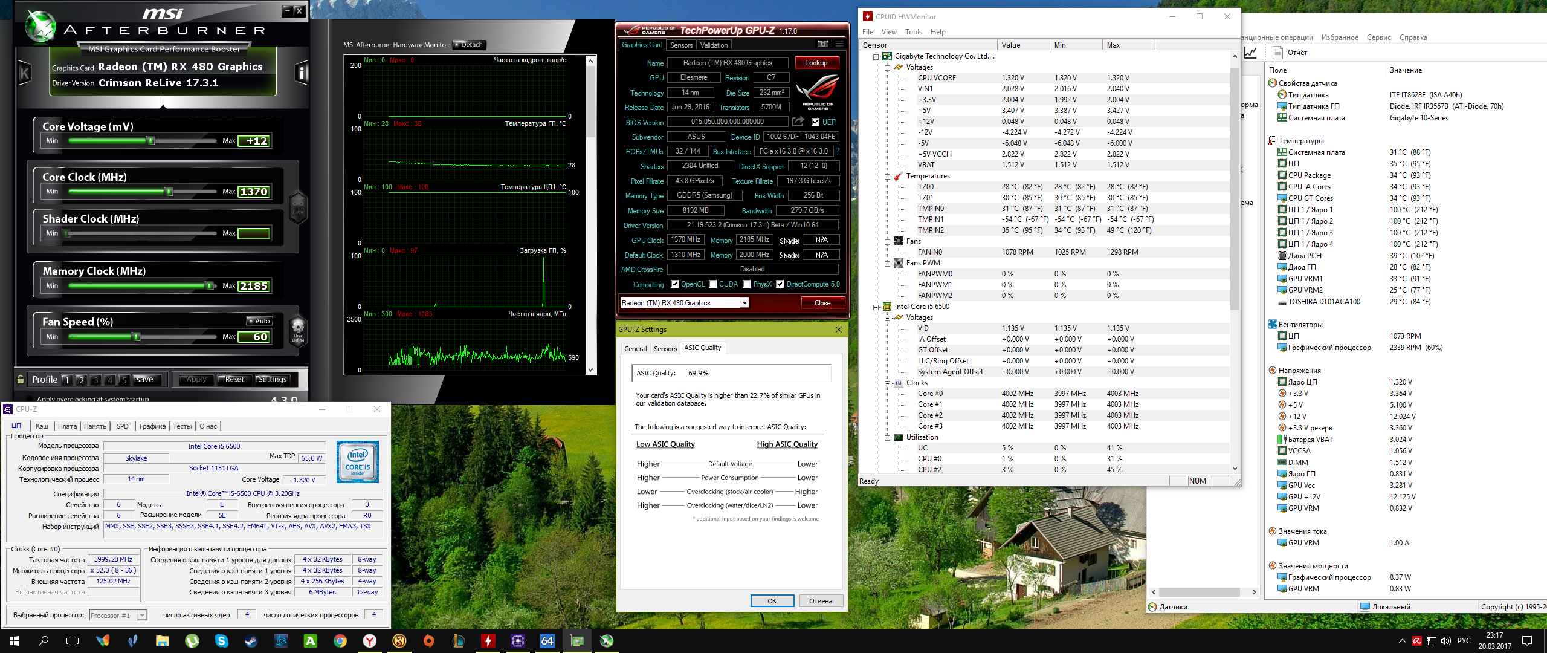The height and width of the screenshot is (653, 1547).
Task: Click the GPU-Z screenshot camera icon
Action: 822,44
